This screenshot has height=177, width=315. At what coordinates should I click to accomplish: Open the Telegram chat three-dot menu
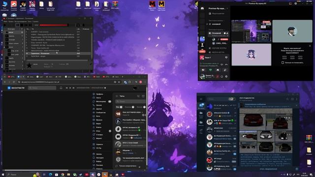[297, 99]
